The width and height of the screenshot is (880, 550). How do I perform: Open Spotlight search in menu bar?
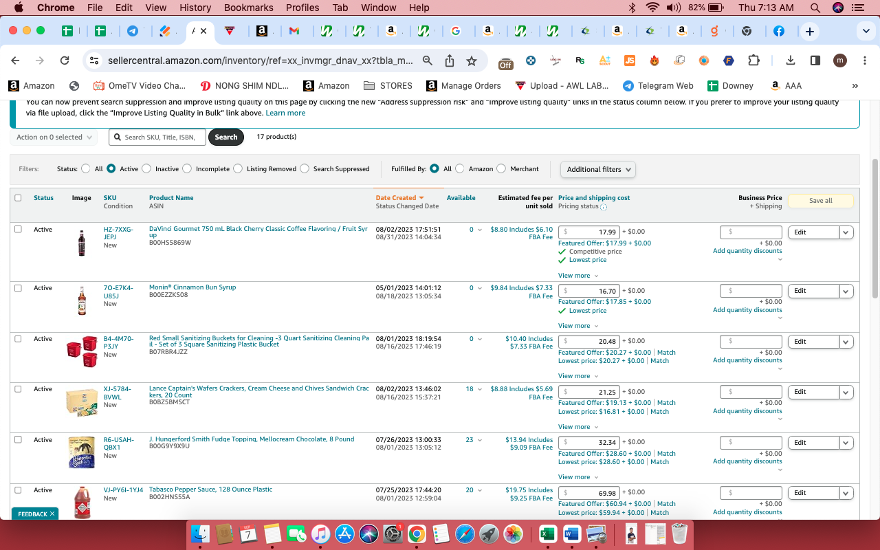point(815,8)
